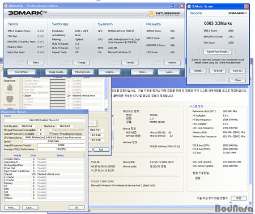Toggle the Hyper-Threading technology checkbox
Screen dimensions: 255x214
50,134
